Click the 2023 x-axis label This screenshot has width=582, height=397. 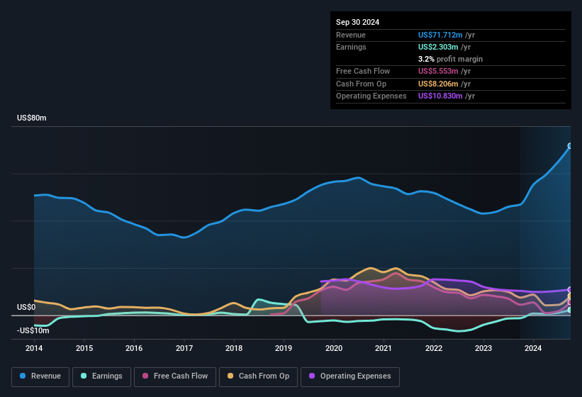click(483, 348)
